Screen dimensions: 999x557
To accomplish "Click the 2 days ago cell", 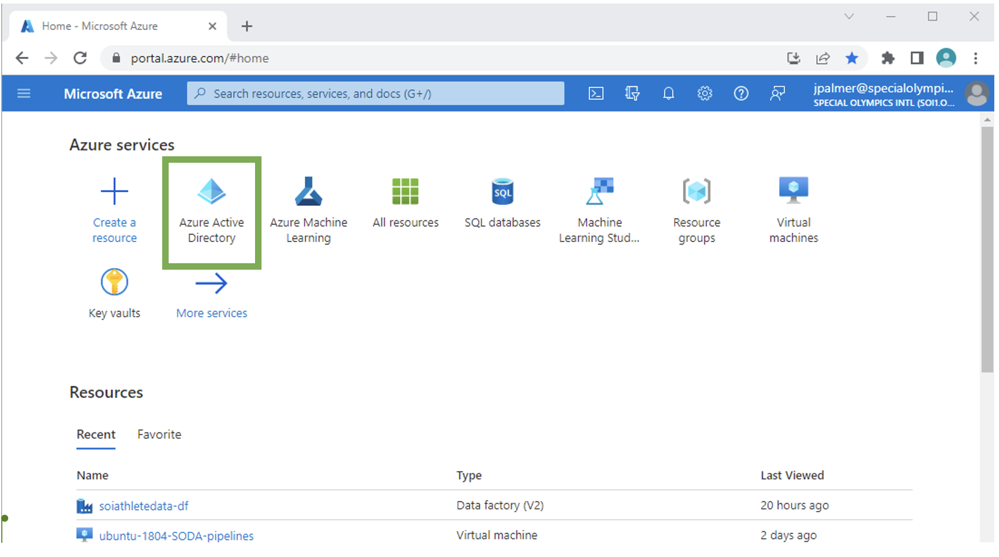I will coord(789,535).
